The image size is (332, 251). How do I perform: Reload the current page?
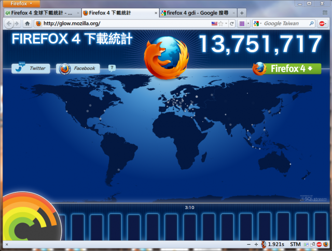pos(232,23)
